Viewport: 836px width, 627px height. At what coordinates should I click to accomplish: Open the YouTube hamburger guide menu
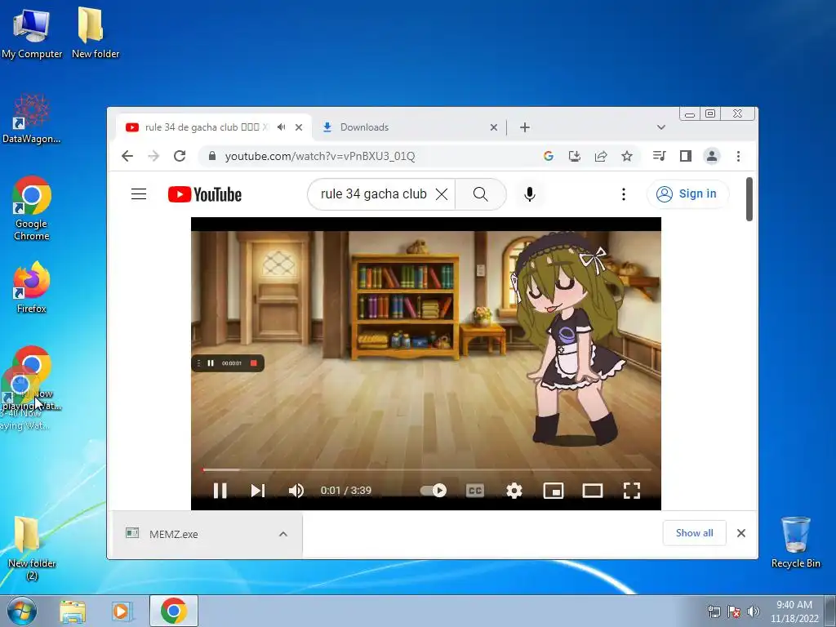pyautogui.click(x=139, y=194)
